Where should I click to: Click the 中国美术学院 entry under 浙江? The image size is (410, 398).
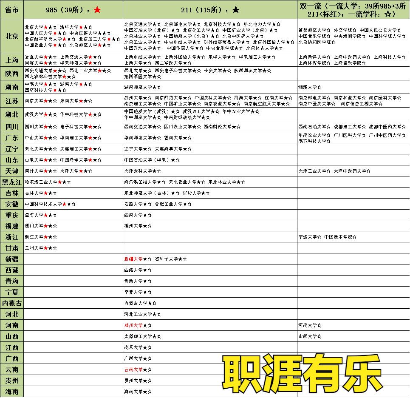[x=340, y=237]
